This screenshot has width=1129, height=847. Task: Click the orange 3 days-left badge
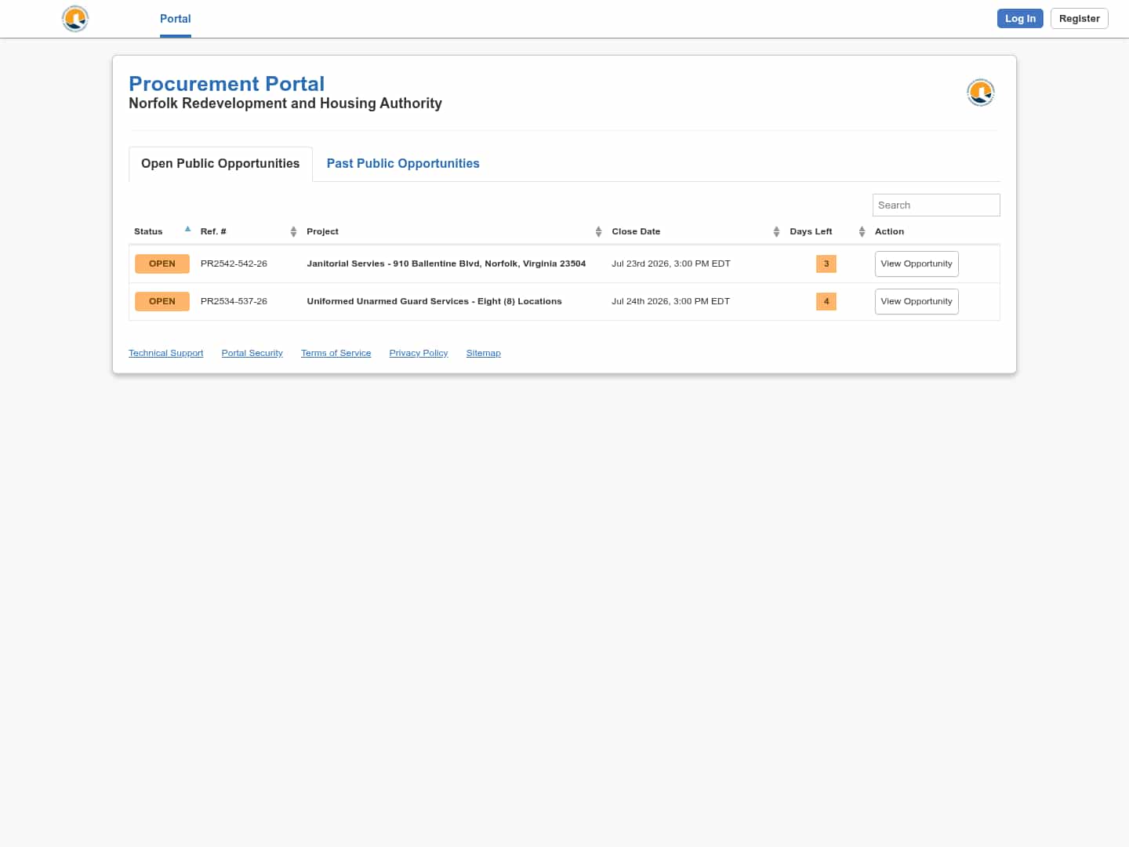pos(826,264)
